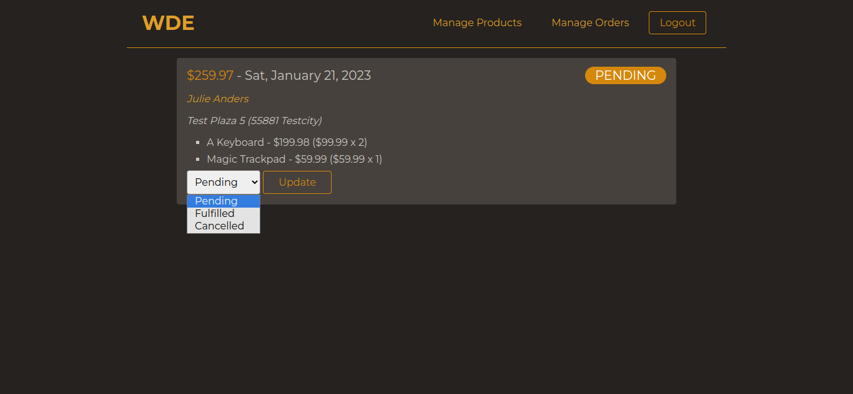
Task: Click the Test Plaza 5 address
Action: pos(254,120)
